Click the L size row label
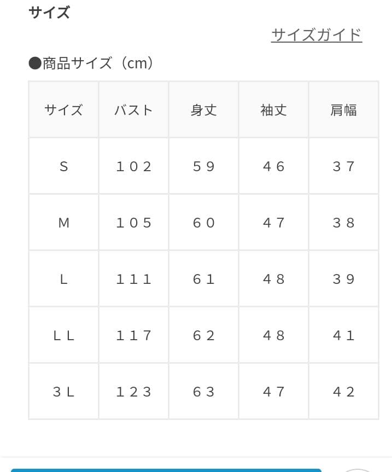Image resolution: width=392 pixels, height=472 pixels. click(63, 279)
